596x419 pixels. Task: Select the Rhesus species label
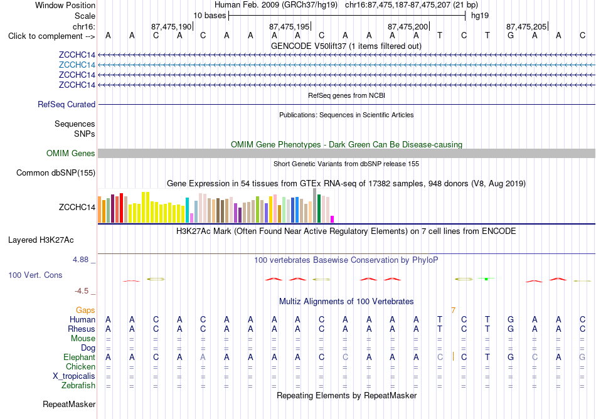click(x=82, y=329)
